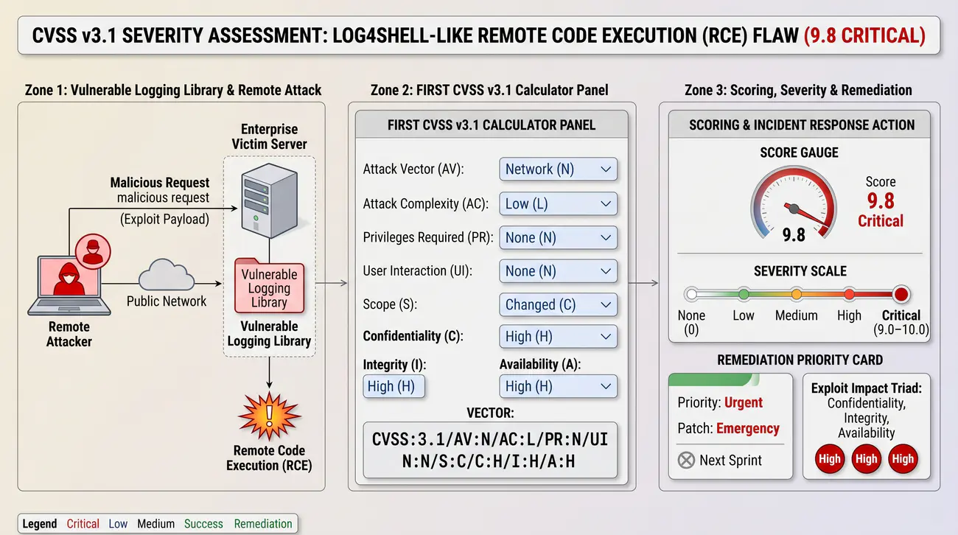Select the None (0) severity scale point
This screenshot has width=958, height=535.
(x=690, y=294)
